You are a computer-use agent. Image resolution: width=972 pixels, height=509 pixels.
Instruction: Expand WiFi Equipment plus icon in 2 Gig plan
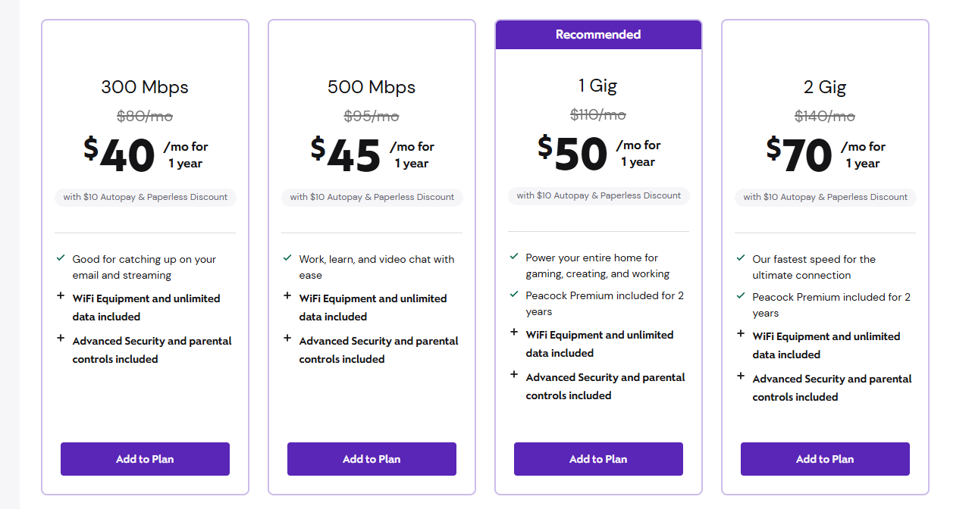pyautogui.click(x=741, y=333)
